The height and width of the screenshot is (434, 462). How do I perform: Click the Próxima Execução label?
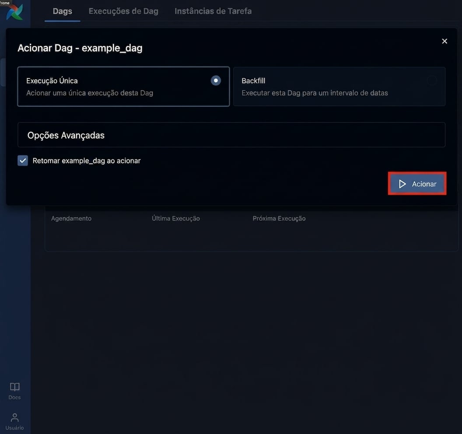click(x=279, y=218)
